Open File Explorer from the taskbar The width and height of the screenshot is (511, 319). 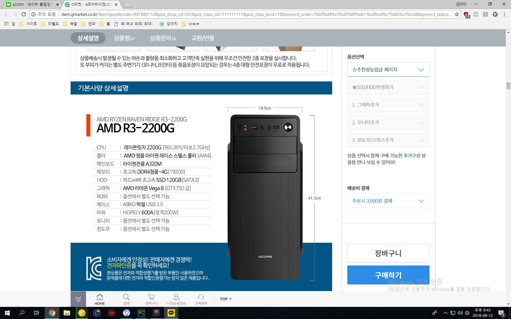[67, 313]
